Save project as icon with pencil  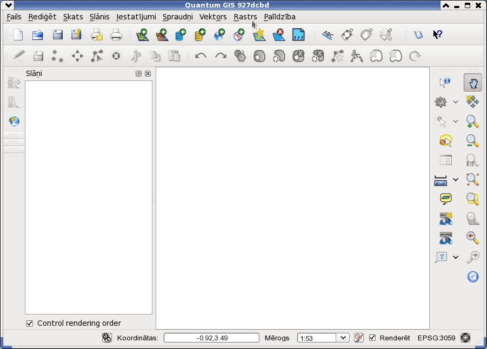76,35
